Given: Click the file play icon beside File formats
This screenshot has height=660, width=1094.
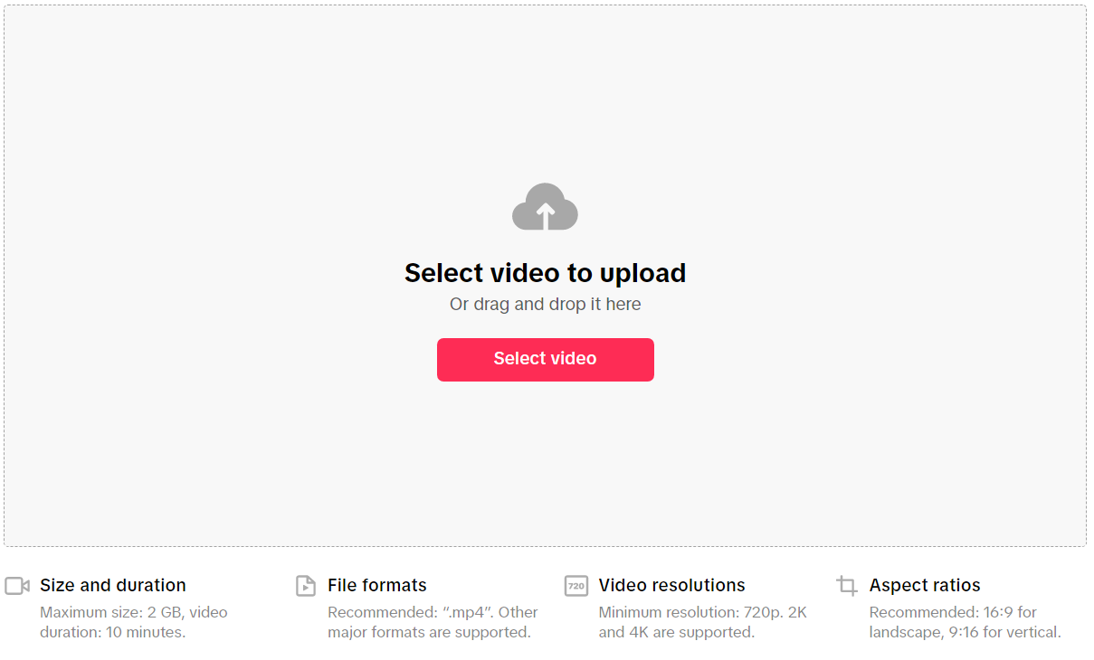Looking at the screenshot, I should [x=306, y=586].
